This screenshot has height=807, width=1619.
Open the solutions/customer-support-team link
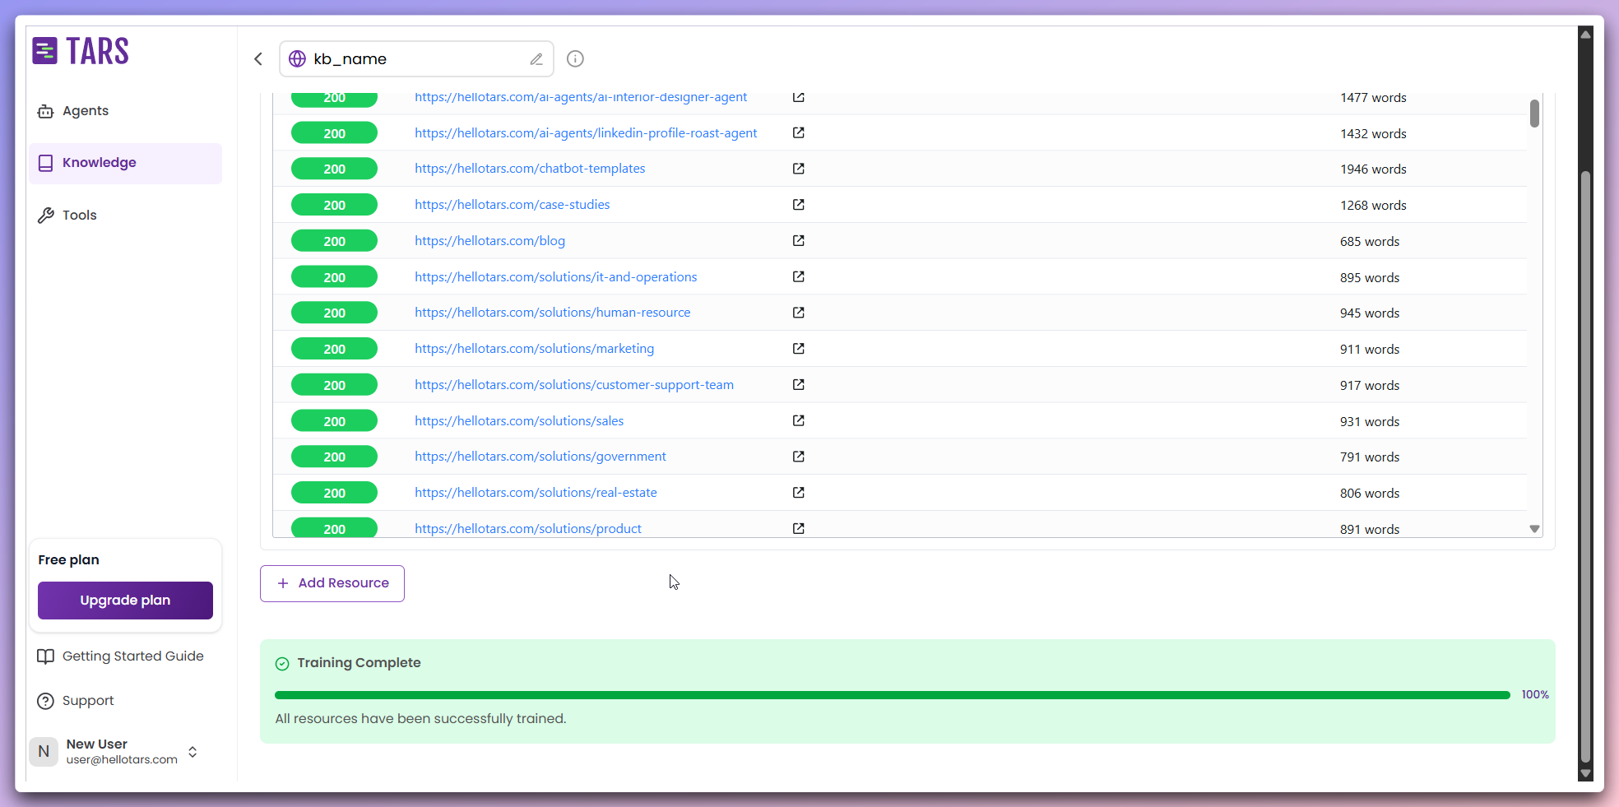pos(574,385)
